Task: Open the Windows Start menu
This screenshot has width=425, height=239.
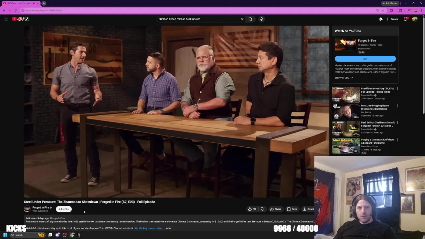Action: [x=5, y=235]
